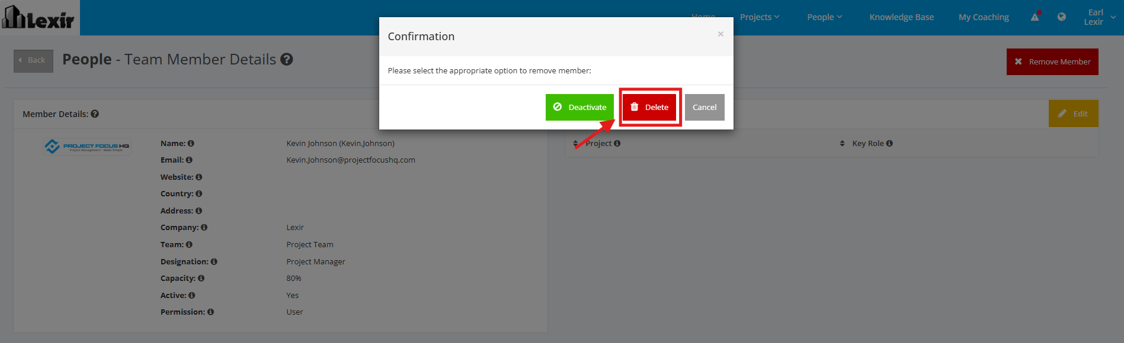This screenshot has width=1124, height=343.
Task: Click the Delete button in Confirmation dialog
Action: click(x=649, y=107)
